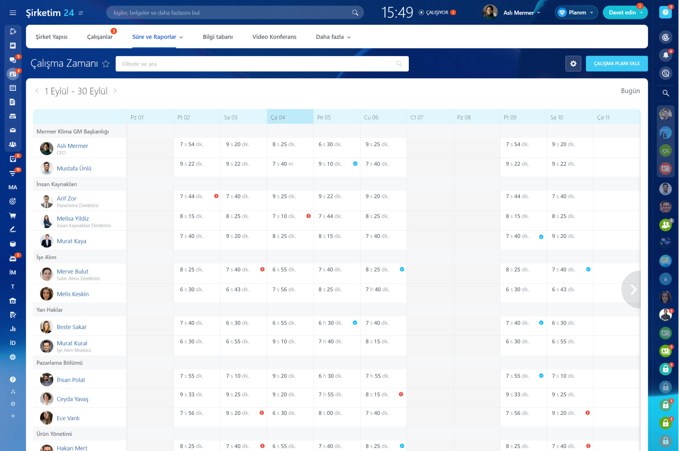Open notifications bell in right sidebar
This screenshot has width=679, height=451.
pyautogui.click(x=665, y=55)
